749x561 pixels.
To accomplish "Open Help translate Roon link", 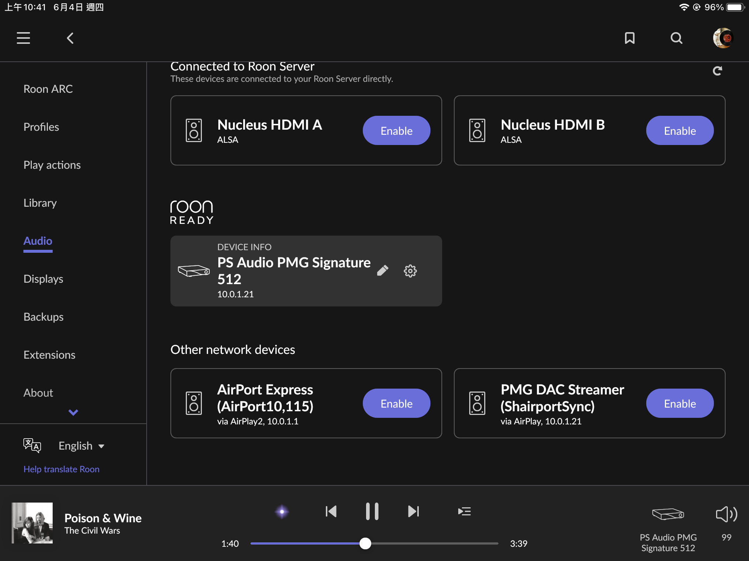I will coord(61,469).
